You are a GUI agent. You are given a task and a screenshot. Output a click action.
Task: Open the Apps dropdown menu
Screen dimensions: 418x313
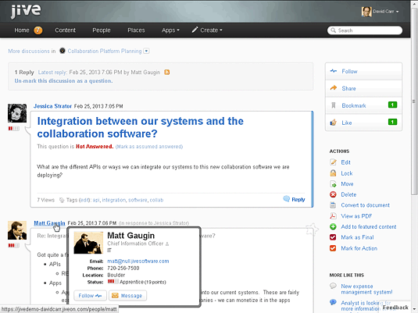coord(170,30)
